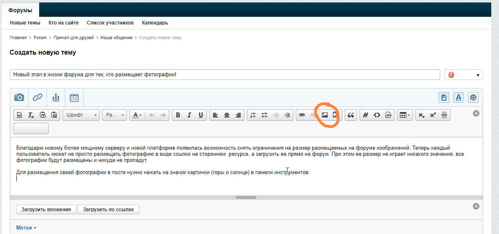Screen dimensions: 499x234
Task: Click the smiley emoticon icon
Action: [x=473, y=97]
